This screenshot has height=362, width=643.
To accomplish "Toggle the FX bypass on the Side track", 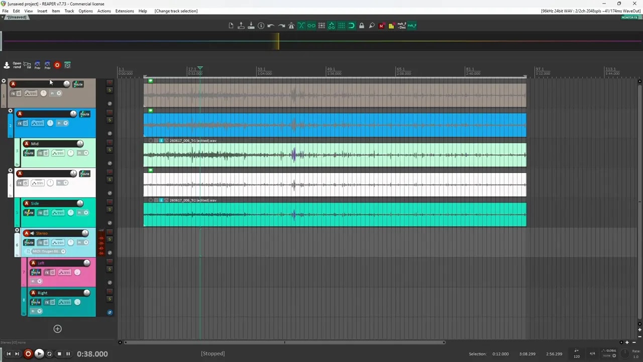I will [x=46, y=213].
